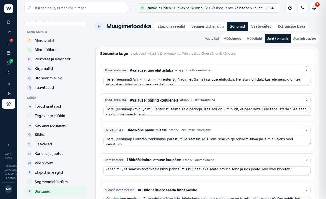326x199 pixels.
Task: Open the calendar icon in sidebar
Action: click(x=9, y=53)
